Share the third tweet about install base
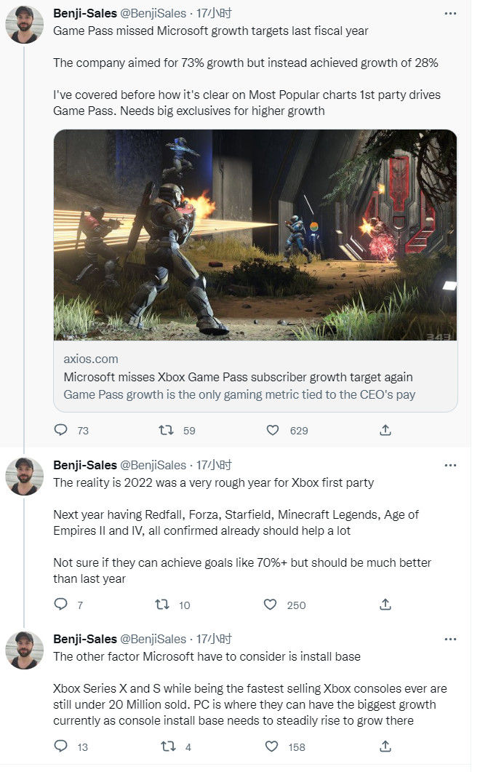Screen dimensions: 480x772 coord(385,747)
